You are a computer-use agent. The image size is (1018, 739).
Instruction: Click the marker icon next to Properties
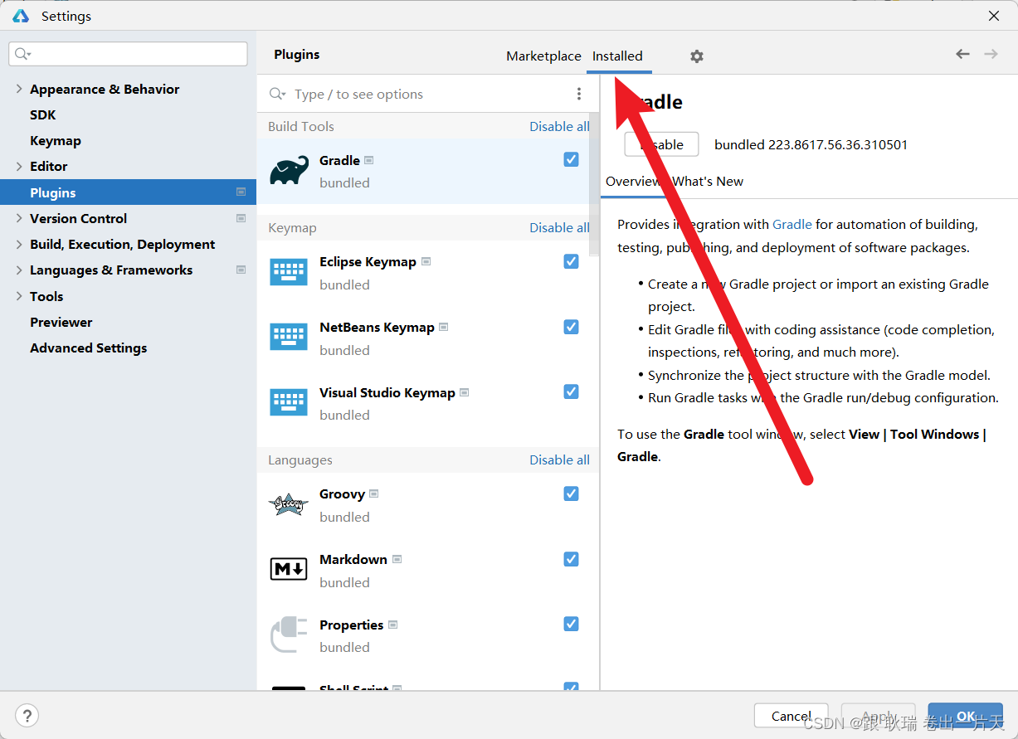[x=393, y=625]
